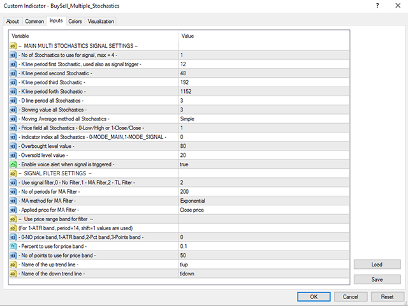Click string icon beside MAIN MULTI STOCHASTICS header
This screenshot has height=306, width=408.
click(13, 46)
